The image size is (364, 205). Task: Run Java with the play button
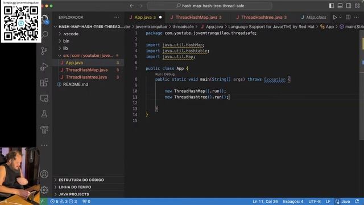click(x=335, y=17)
